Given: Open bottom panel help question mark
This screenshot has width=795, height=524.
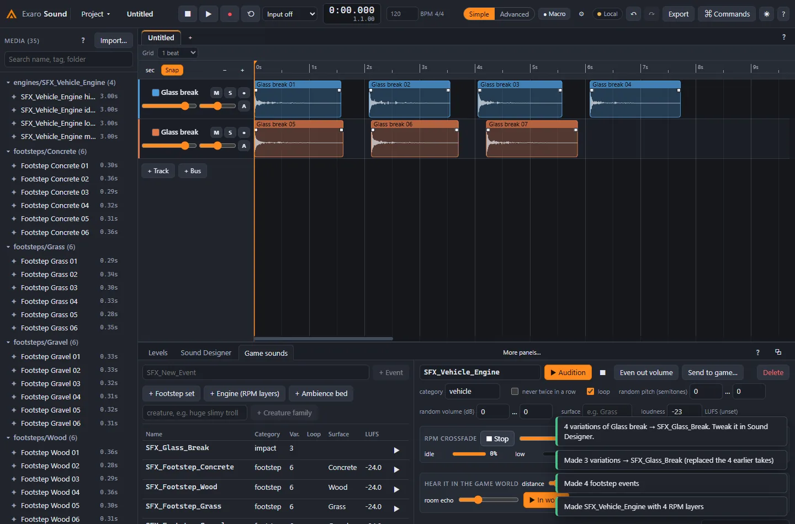Looking at the screenshot, I should 757,352.
